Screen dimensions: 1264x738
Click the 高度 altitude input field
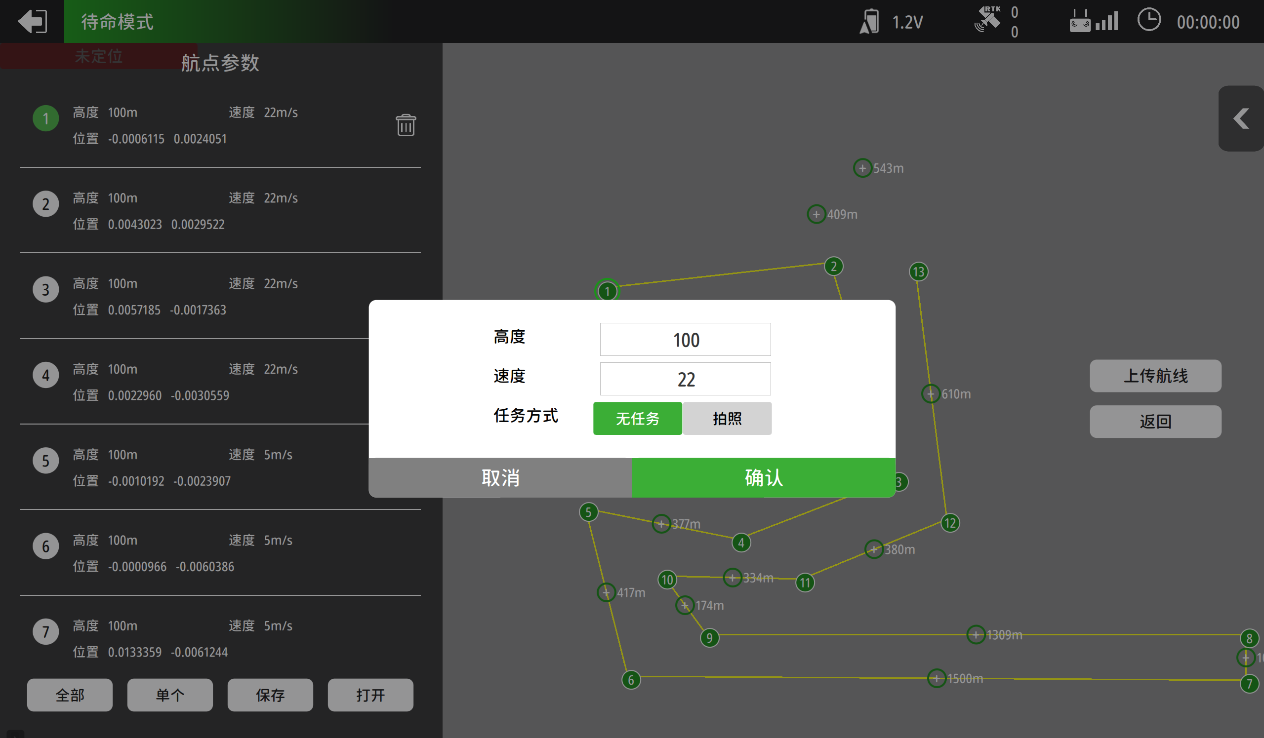click(x=685, y=340)
